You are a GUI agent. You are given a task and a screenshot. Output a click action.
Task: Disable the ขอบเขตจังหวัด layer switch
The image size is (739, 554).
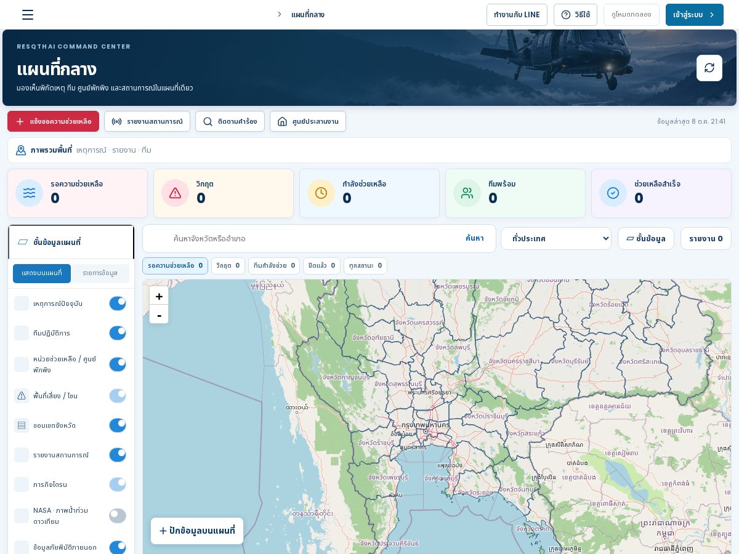[118, 425]
